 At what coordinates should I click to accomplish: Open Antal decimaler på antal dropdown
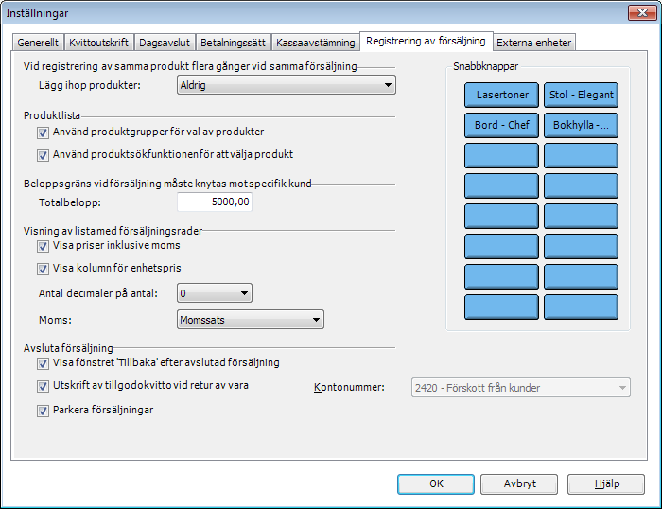coord(215,293)
